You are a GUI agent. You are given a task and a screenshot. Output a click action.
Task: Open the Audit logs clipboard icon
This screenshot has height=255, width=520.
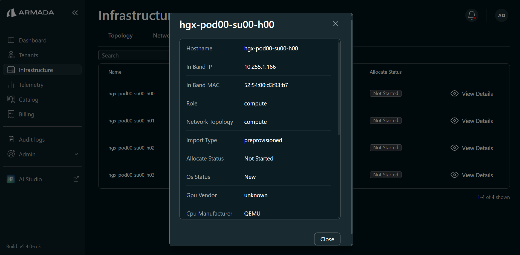point(11,139)
